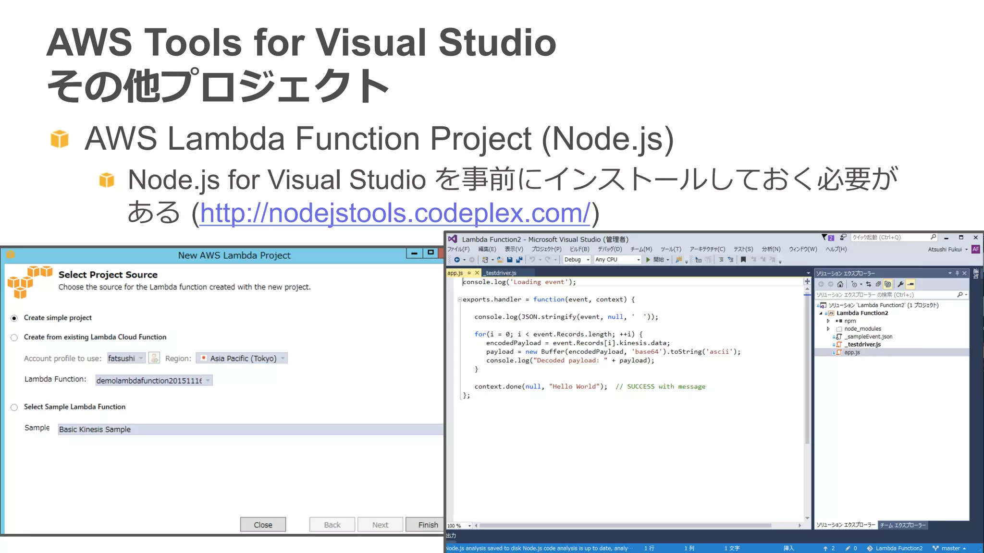Image resolution: width=984 pixels, height=553 pixels.
Task: Open the Region Asia Pacific (Tokyo) dropdown
Action: pos(242,359)
